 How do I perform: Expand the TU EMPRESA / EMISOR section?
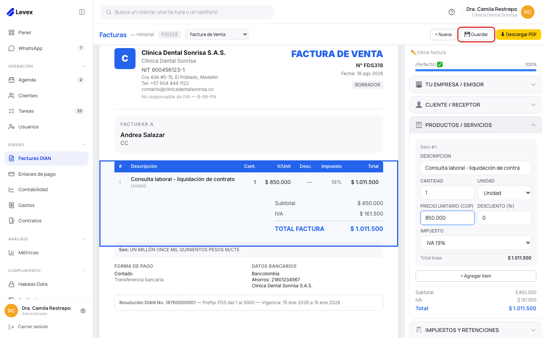pos(476,84)
